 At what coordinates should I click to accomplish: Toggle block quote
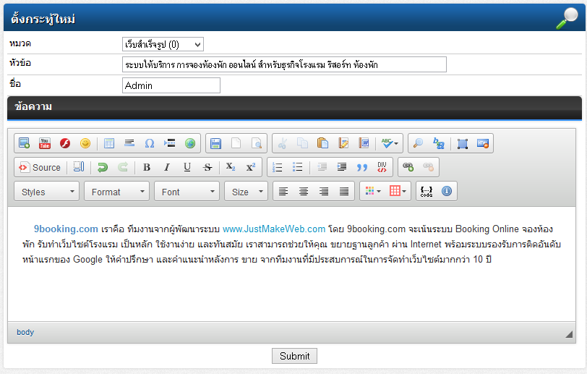coord(362,167)
